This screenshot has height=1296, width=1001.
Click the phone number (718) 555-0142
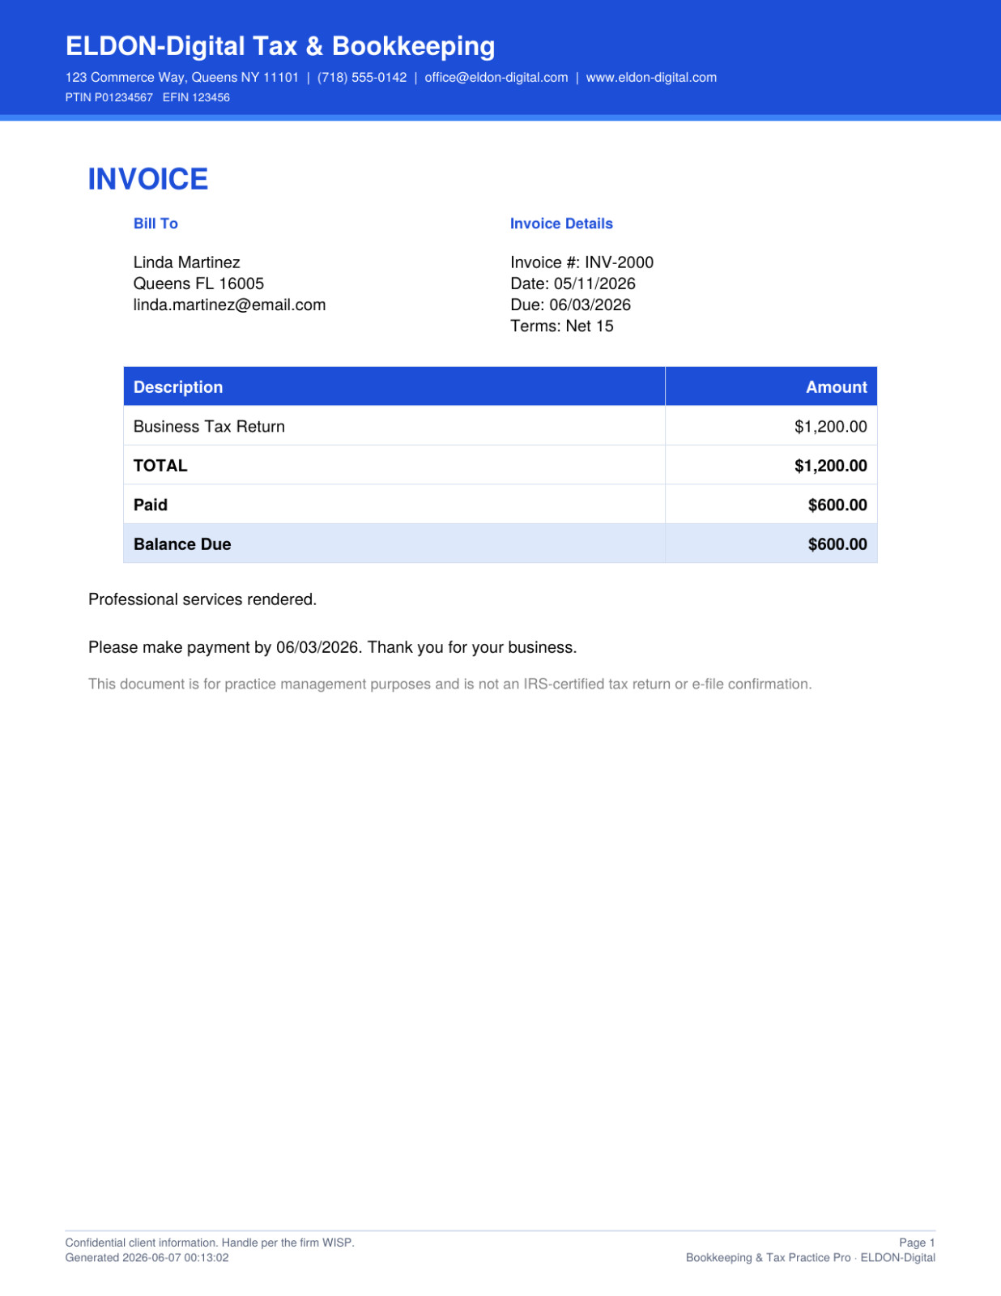click(362, 78)
